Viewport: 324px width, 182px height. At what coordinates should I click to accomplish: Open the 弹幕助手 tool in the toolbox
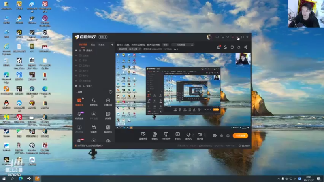click(x=79, y=102)
